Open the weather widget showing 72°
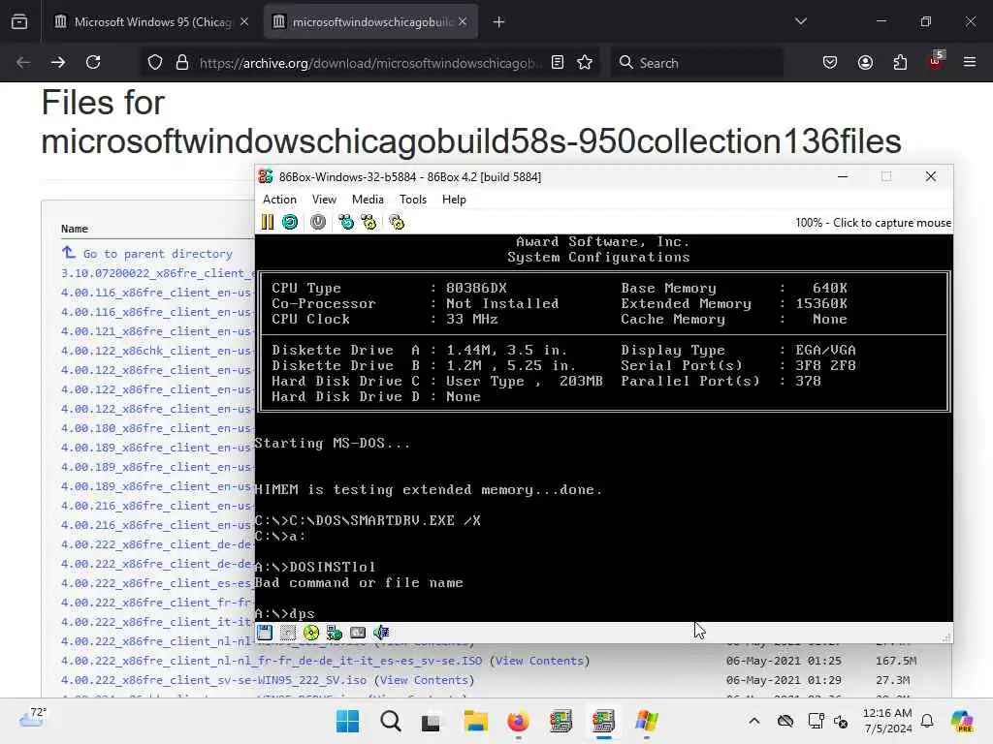 [x=33, y=718]
